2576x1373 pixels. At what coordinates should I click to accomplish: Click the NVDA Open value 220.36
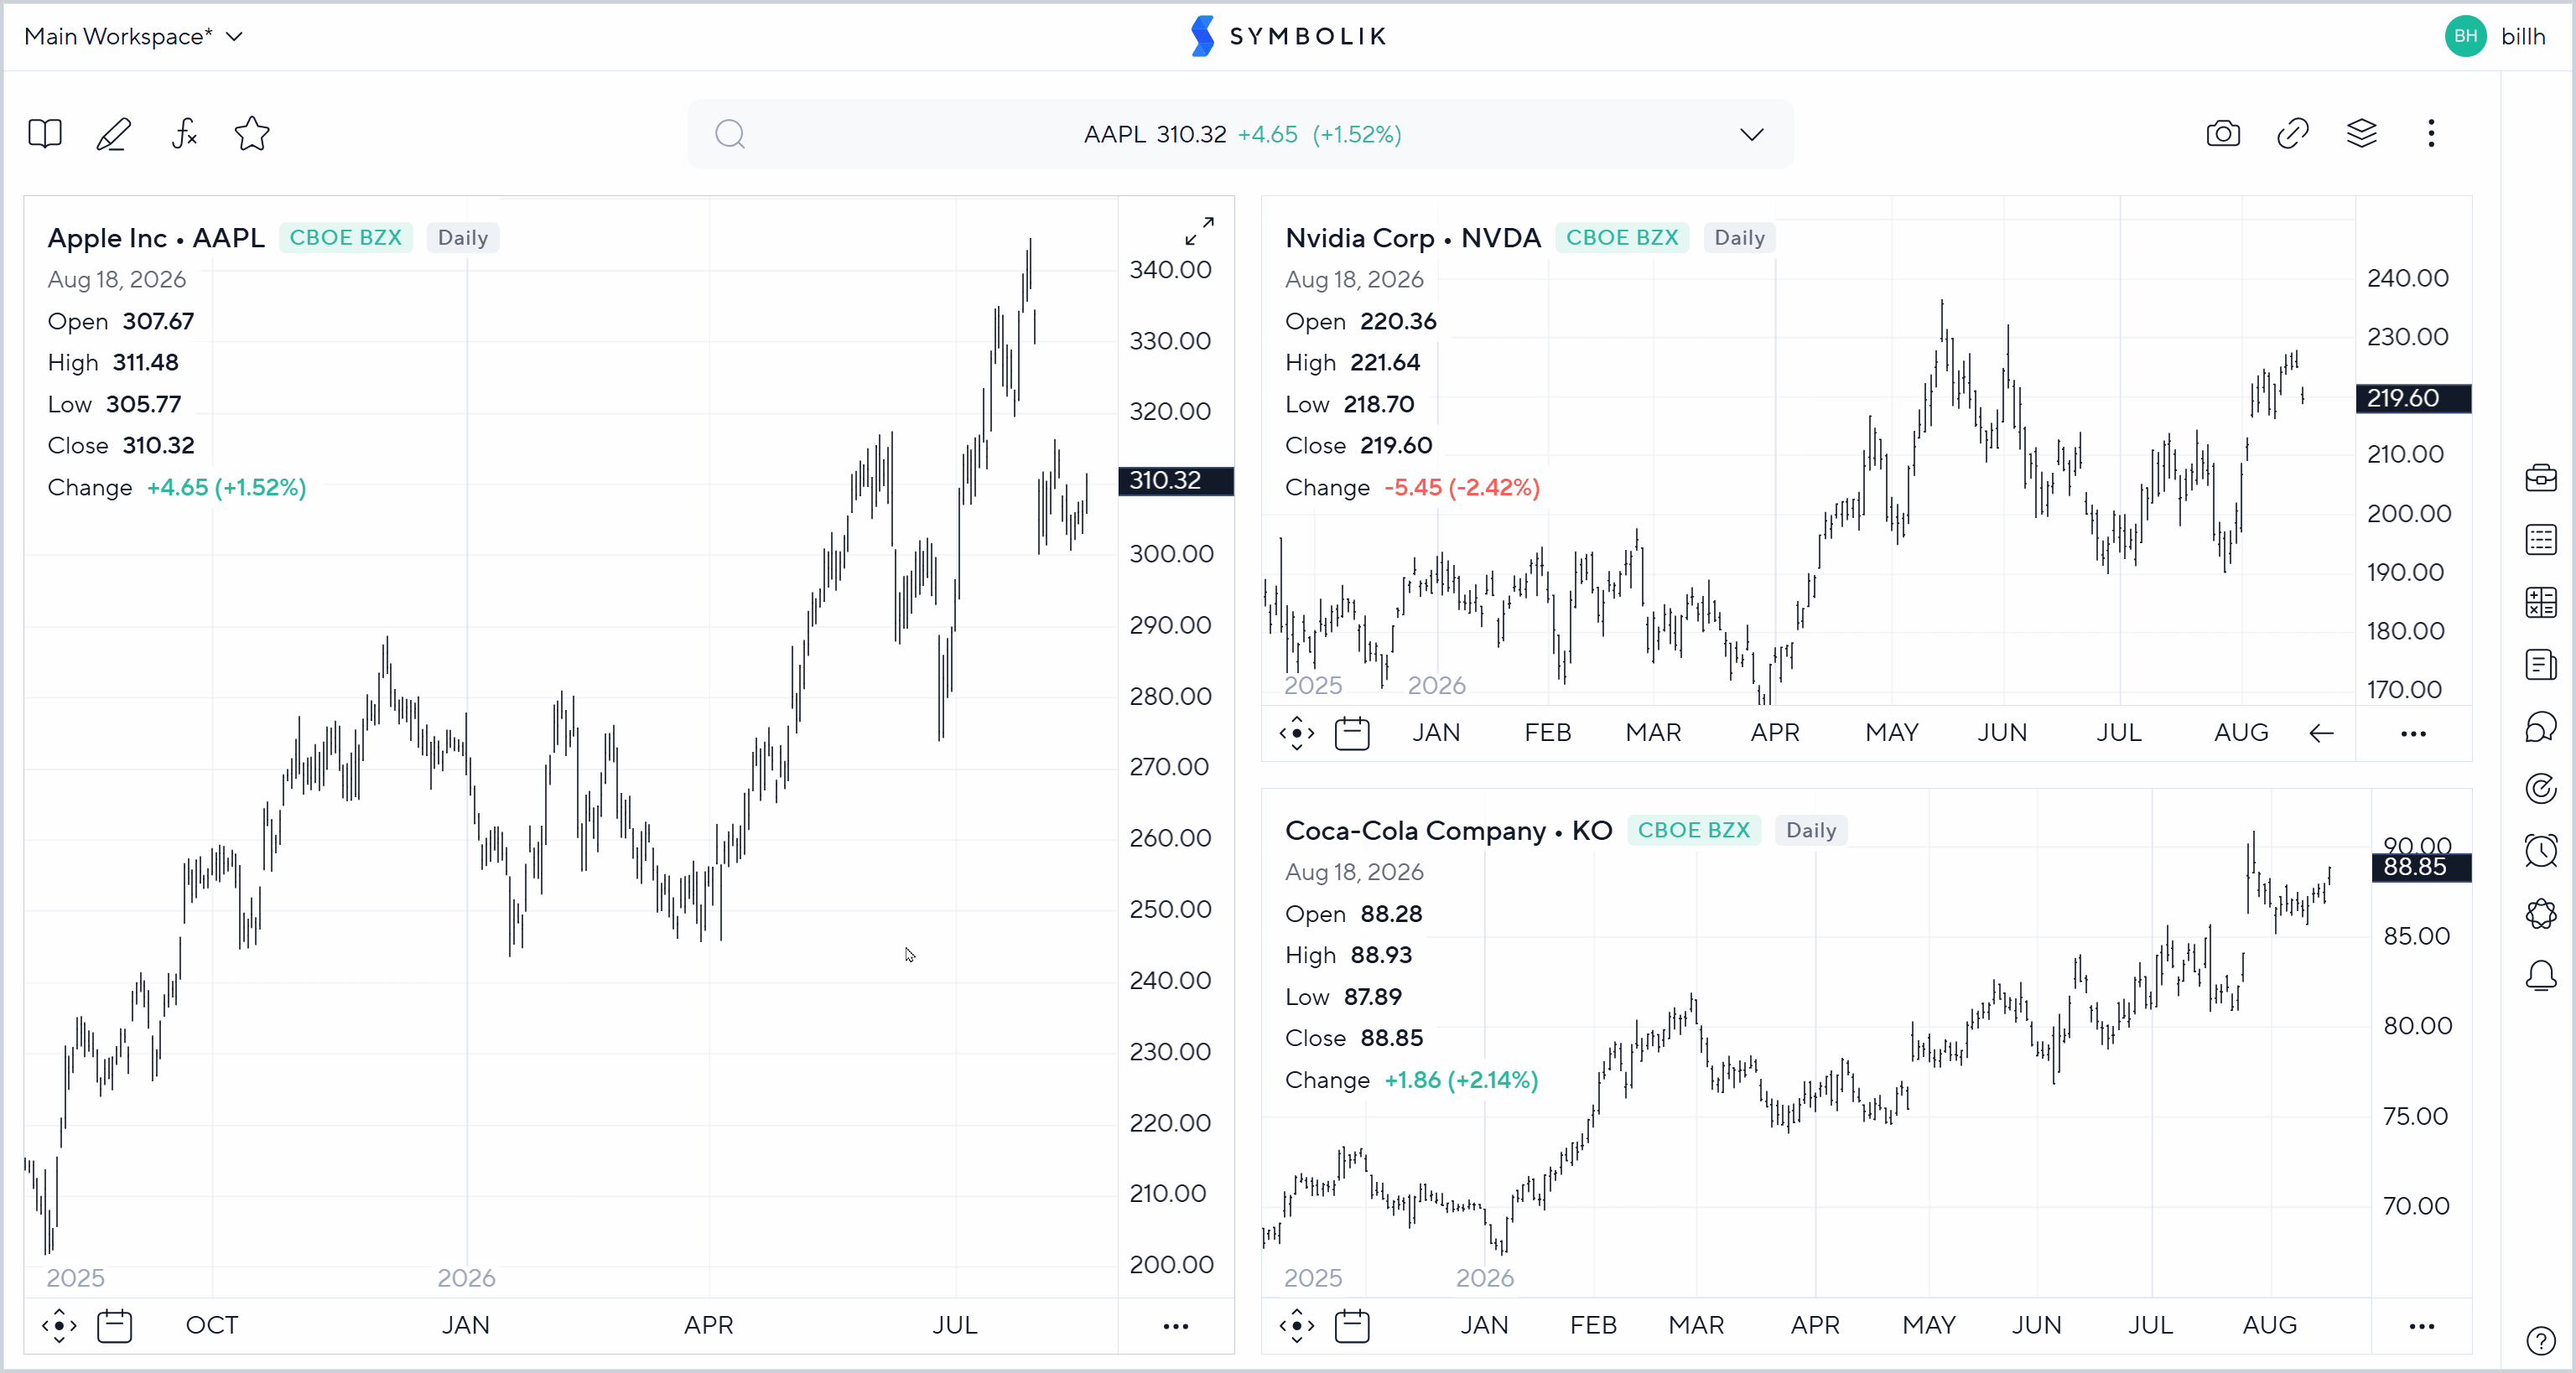pyautogui.click(x=1398, y=322)
